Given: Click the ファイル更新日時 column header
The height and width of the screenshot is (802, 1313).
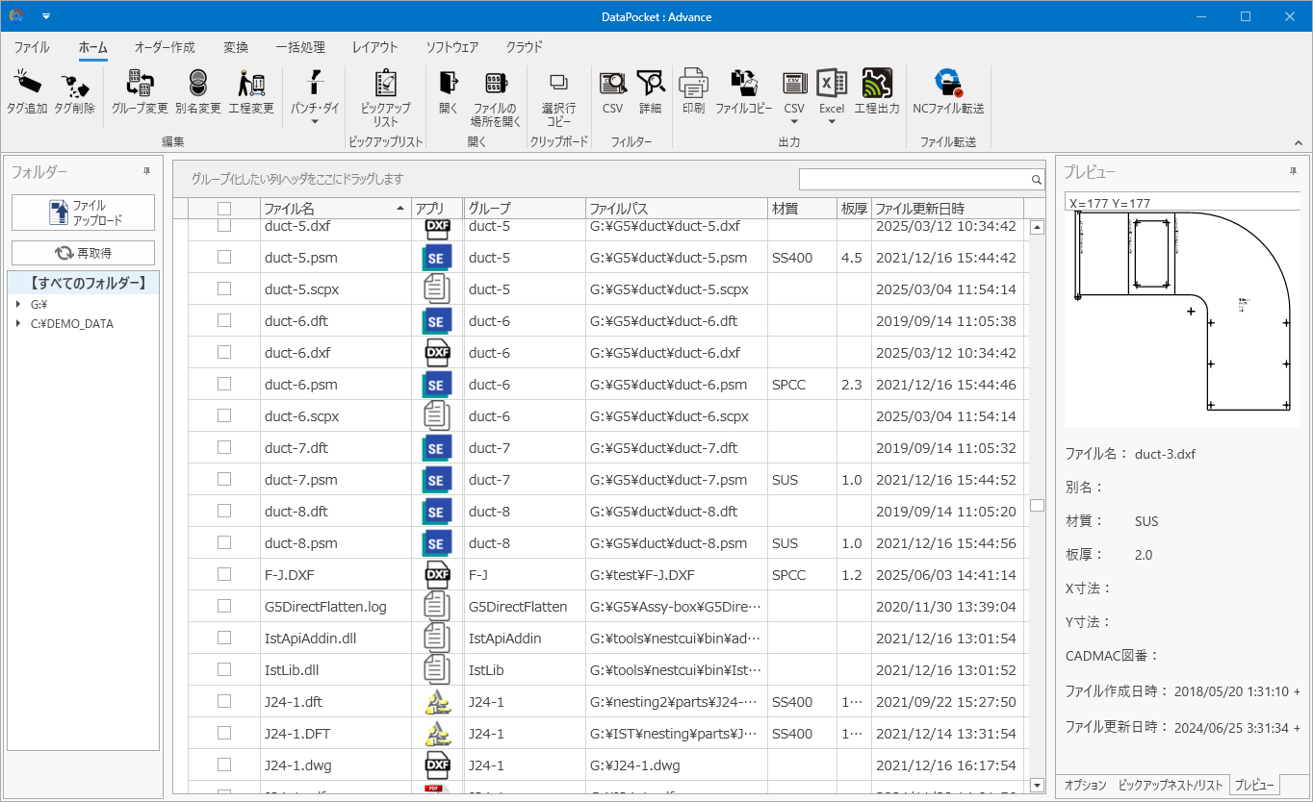Looking at the screenshot, I should [x=947, y=209].
